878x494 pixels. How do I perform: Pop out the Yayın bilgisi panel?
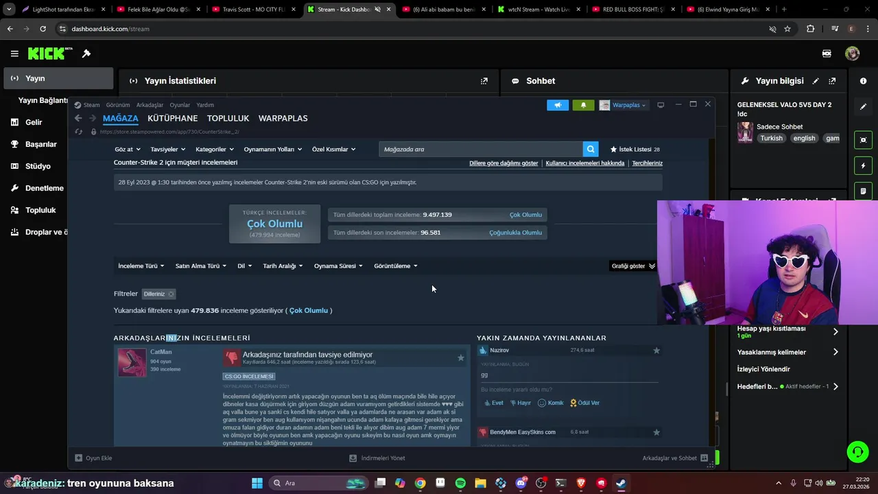pyautogui.click(x=832, y=81)
